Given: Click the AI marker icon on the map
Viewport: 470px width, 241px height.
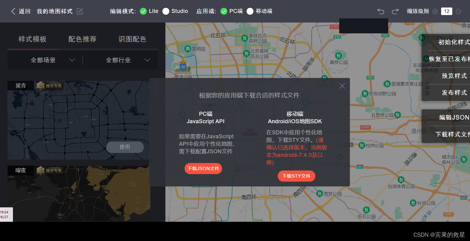Looking at the screenshot, I should coord(183,67).
